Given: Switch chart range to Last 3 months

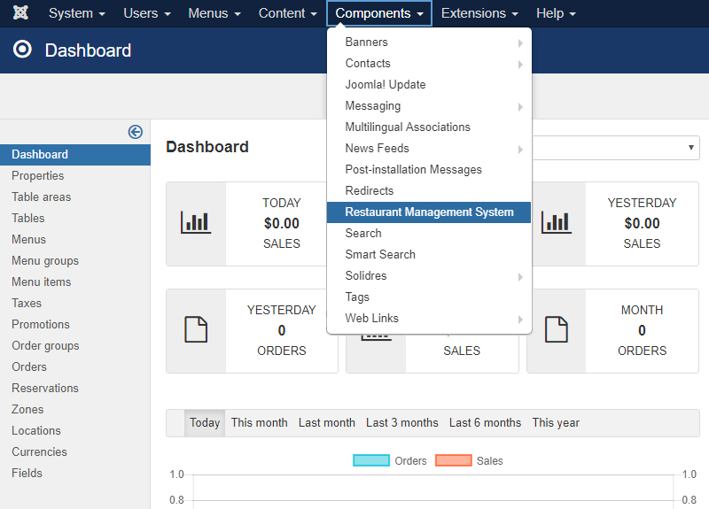Looking at the screenshot, I should 401,423.
